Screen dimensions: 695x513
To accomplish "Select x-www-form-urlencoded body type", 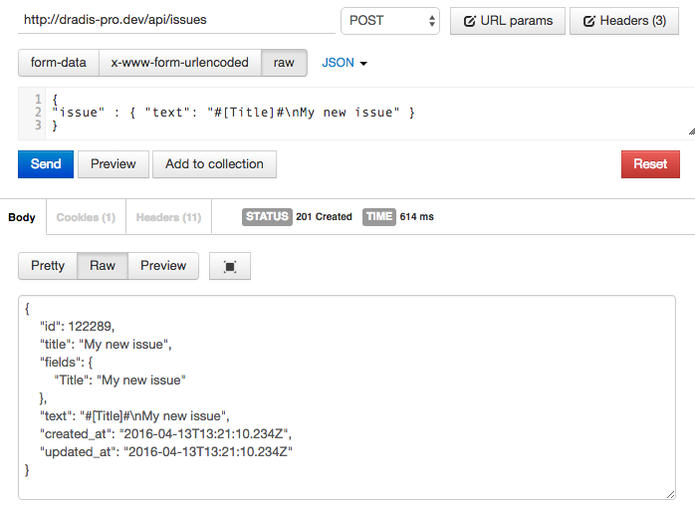I will (179, 63).
